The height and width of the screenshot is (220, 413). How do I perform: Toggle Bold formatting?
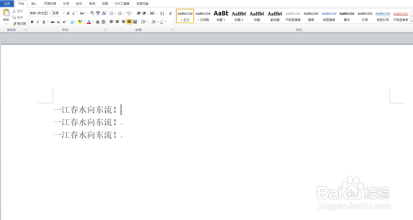tap(32, 22)
